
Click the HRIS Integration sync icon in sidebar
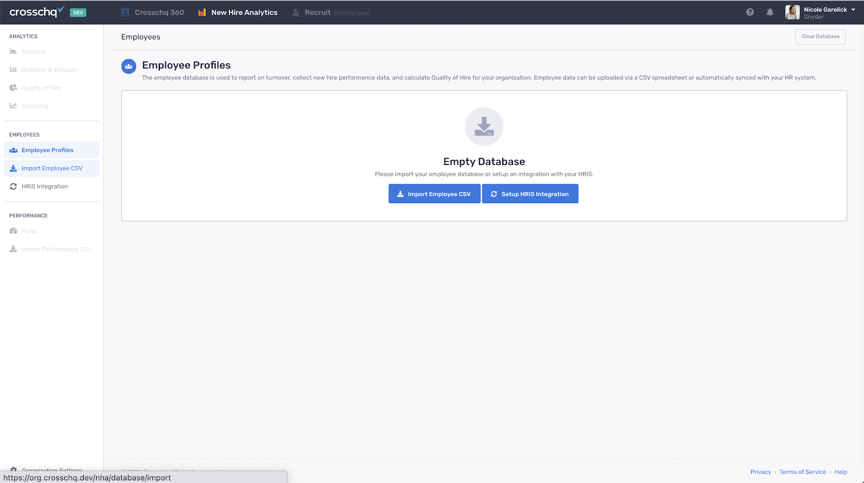[x=13, y=187]
